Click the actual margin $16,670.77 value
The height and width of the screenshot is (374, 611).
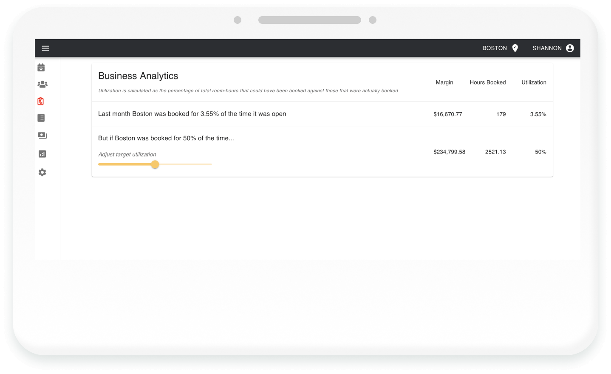[447, 114]
